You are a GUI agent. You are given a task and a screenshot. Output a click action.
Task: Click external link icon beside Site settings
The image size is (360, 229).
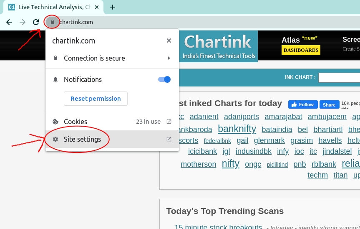169,139
